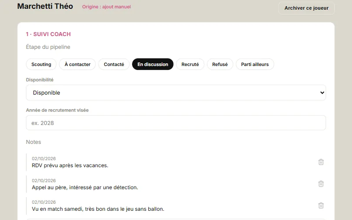Click the 'Origine : ajout manuel' label
The width and height of the screenshot is (352, 220).
coord(106,7)
